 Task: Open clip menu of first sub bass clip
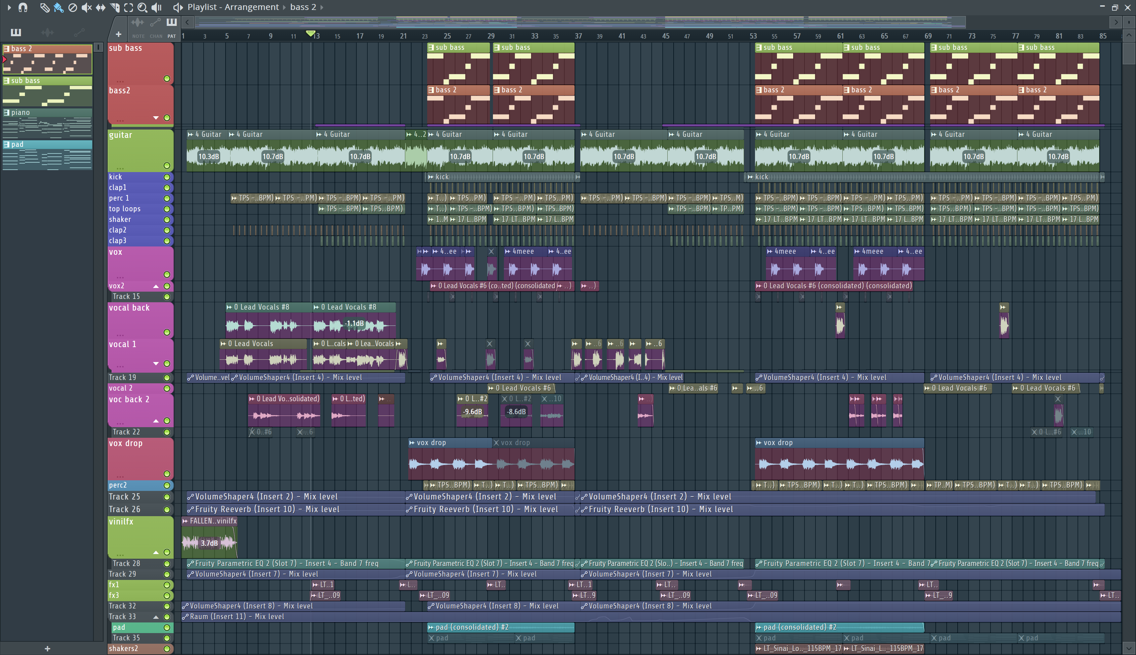click(431, 47)
